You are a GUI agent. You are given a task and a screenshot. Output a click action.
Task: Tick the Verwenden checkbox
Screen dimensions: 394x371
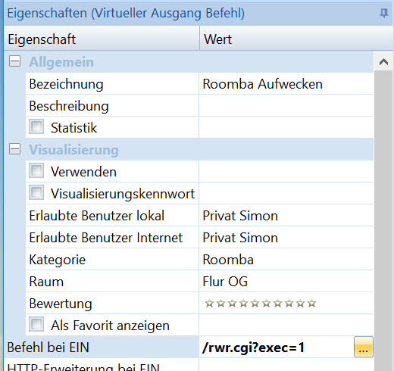coord(36,170)
